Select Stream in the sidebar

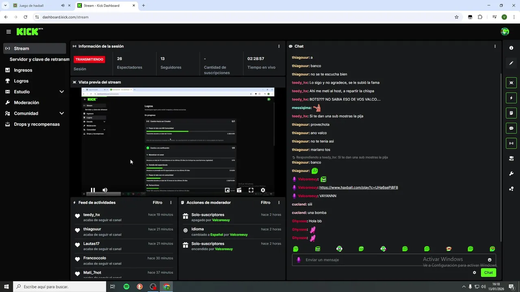[35, 48]
